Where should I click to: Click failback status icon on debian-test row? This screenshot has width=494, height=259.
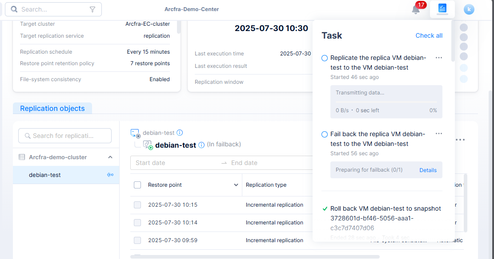[x=110, y=175]
